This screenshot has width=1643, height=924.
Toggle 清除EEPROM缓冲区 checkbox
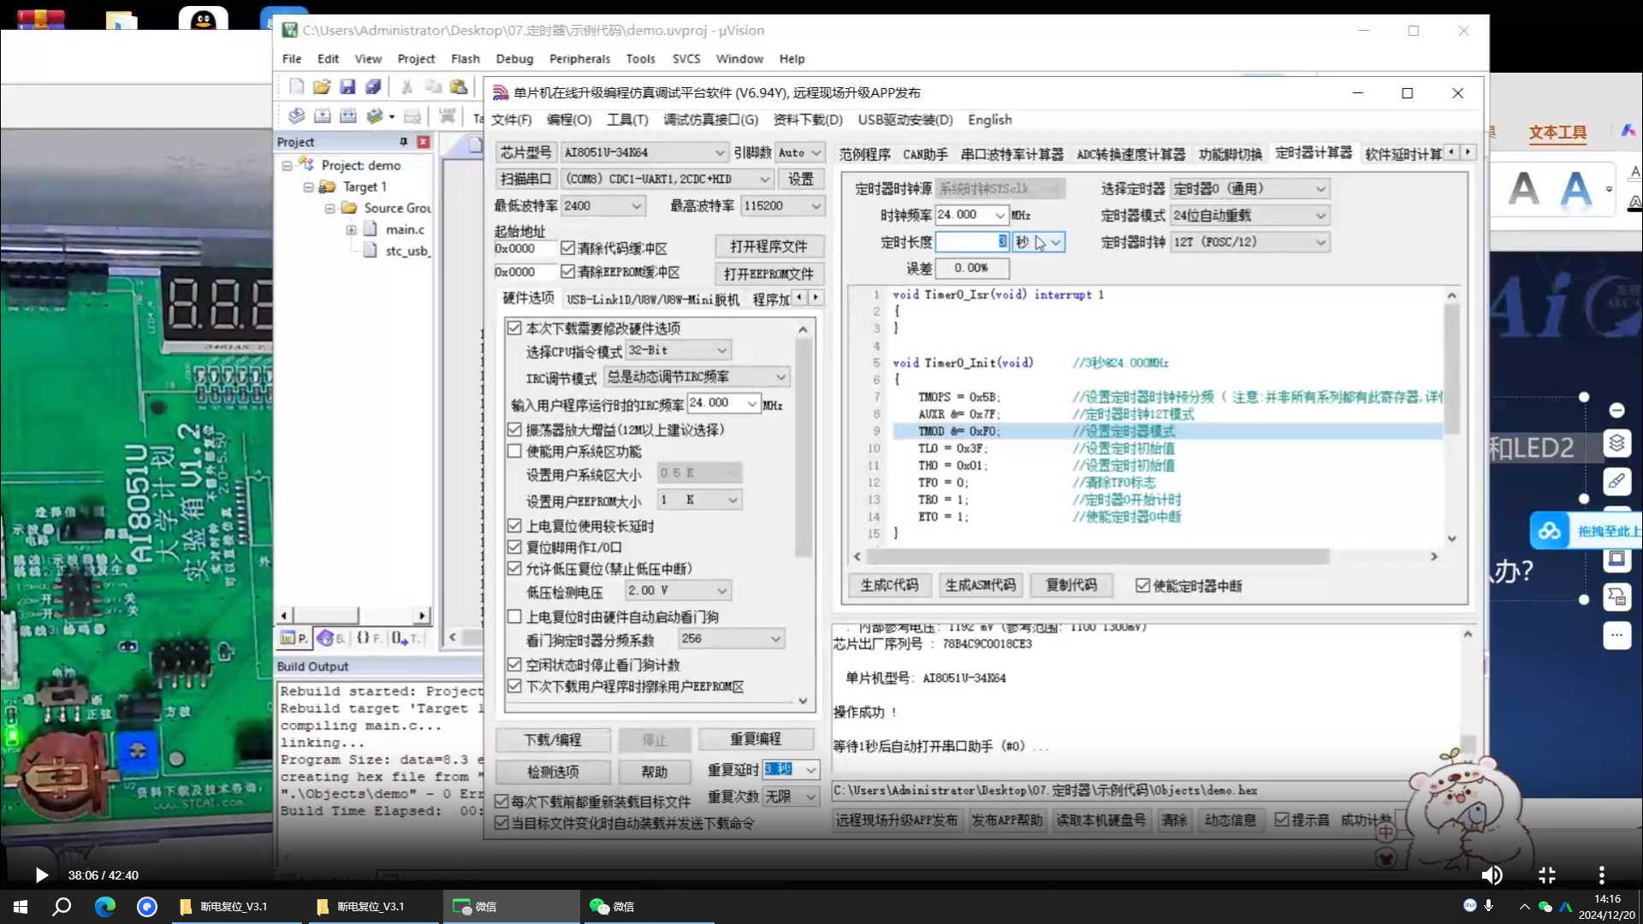coord(567,271)
